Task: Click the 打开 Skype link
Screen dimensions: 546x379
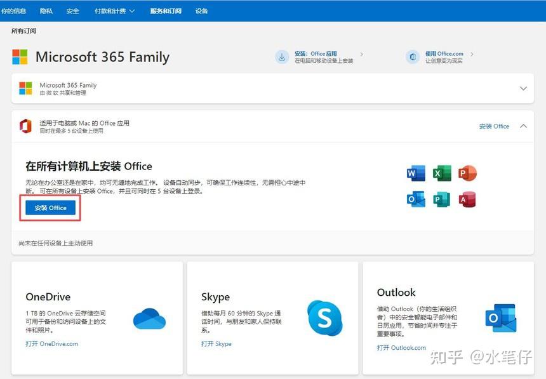Action: click(216, 343)
